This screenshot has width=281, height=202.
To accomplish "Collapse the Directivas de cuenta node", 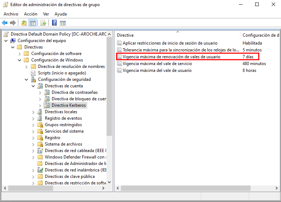I will pyautogui.click(x=33, y=86).
